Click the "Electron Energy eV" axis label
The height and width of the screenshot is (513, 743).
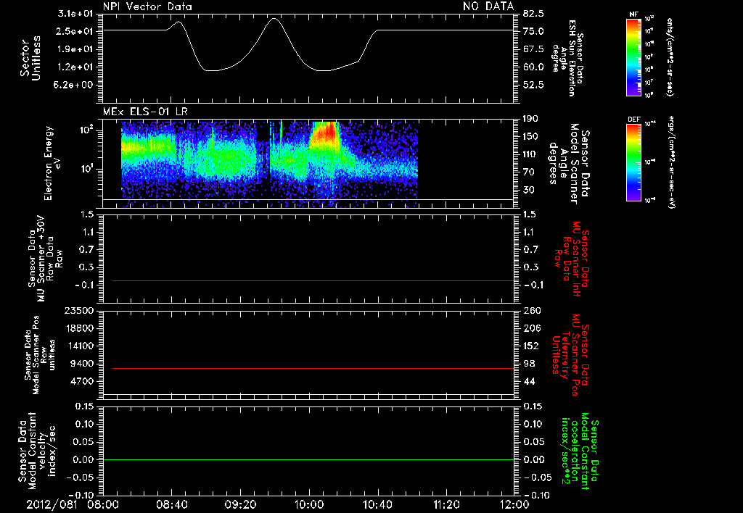click(52, 163)
